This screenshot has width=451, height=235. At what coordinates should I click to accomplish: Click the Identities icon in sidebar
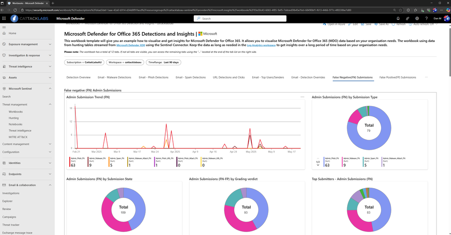4,163
